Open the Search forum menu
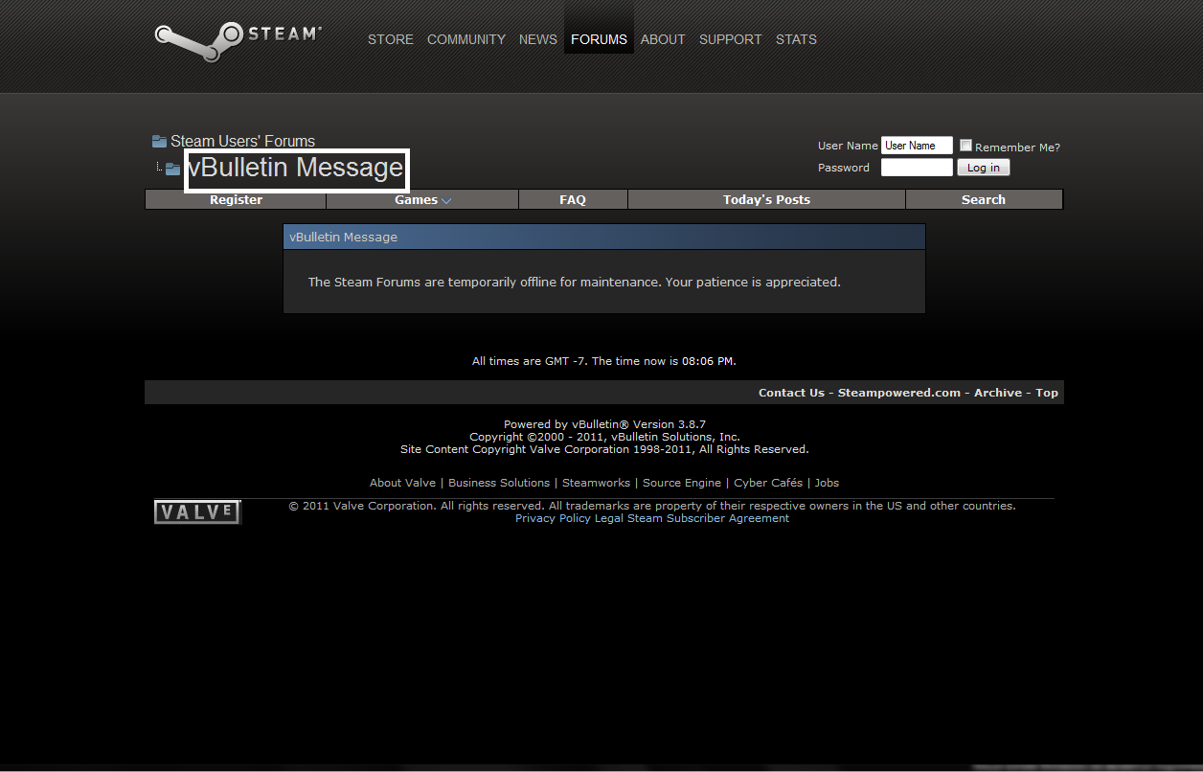Image resolution: width=1203 pixels, height=772 pixels. click(984, 199)
